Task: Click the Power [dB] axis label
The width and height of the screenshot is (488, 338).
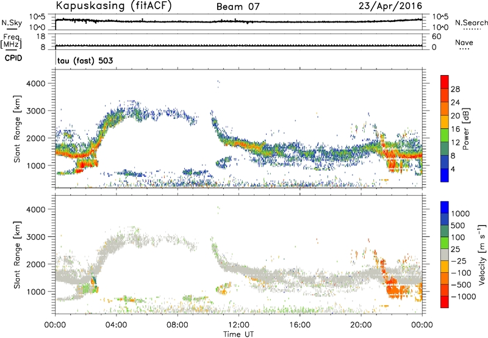Action: point(466,129)
